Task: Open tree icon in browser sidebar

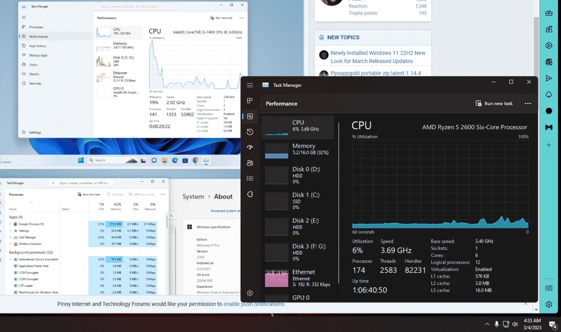Action: pos(549,95)
